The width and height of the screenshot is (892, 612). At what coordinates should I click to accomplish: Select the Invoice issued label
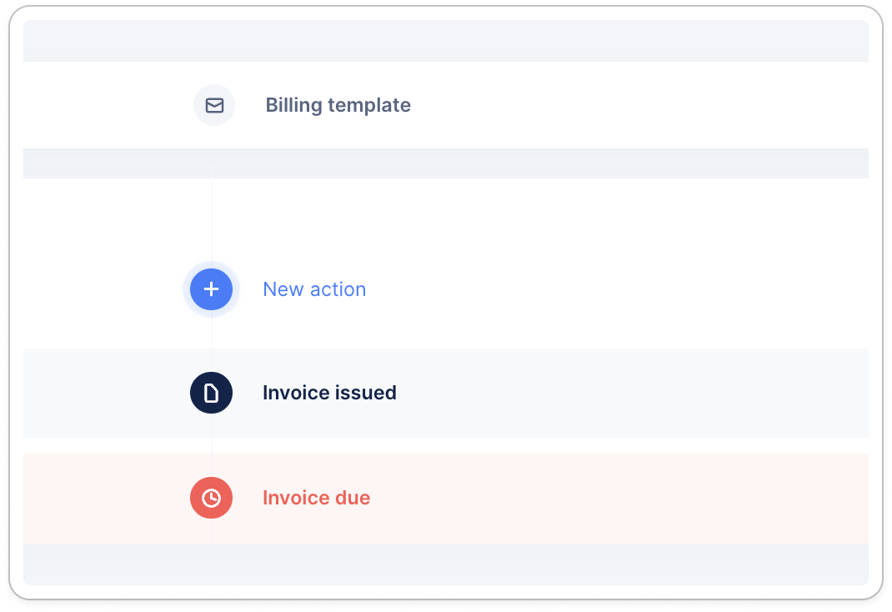(x=329, y=393)
